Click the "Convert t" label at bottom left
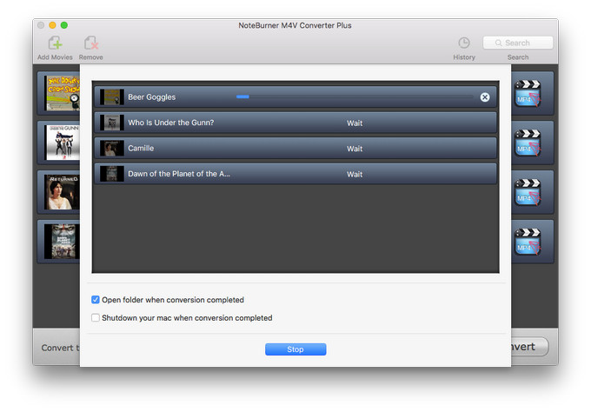Image resolution: width=591 pixels, height=412 pixels. click(x=60, y=348)
